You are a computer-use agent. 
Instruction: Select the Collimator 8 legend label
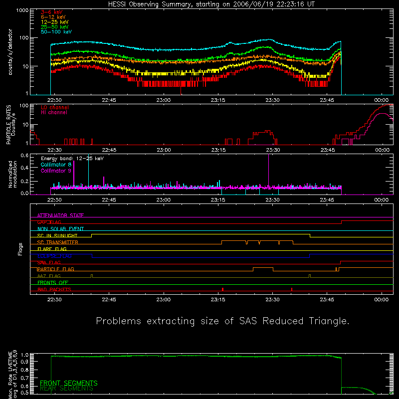[x=56, y=165]
